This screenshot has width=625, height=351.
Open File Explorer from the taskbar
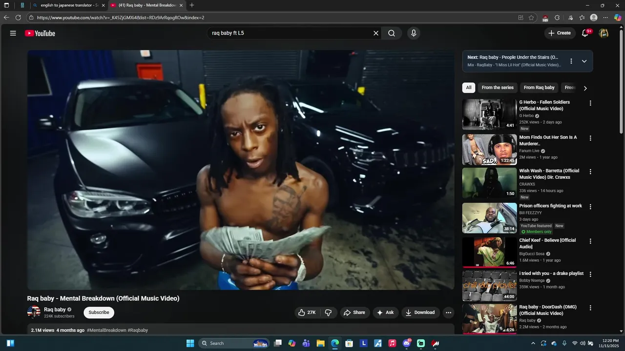coord(320,343)
